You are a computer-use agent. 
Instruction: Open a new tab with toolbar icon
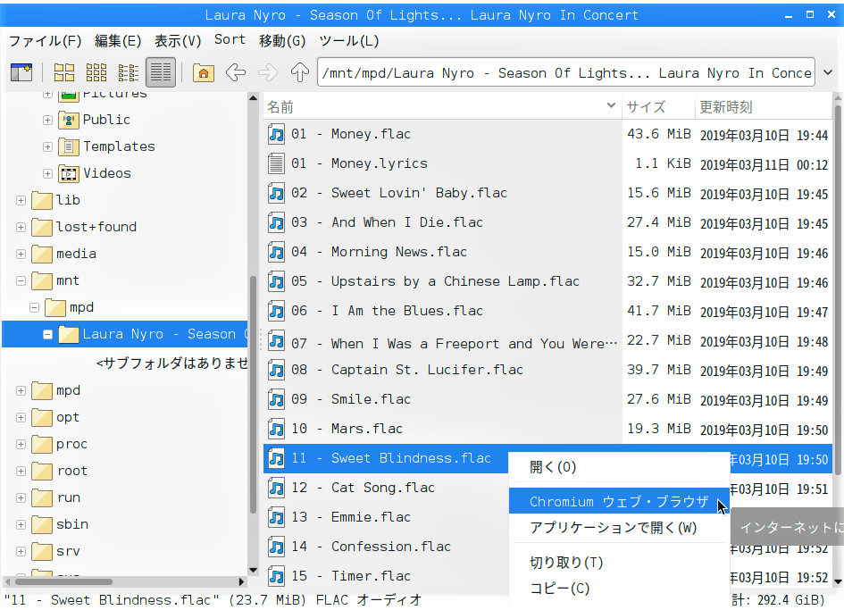(21, 72)
